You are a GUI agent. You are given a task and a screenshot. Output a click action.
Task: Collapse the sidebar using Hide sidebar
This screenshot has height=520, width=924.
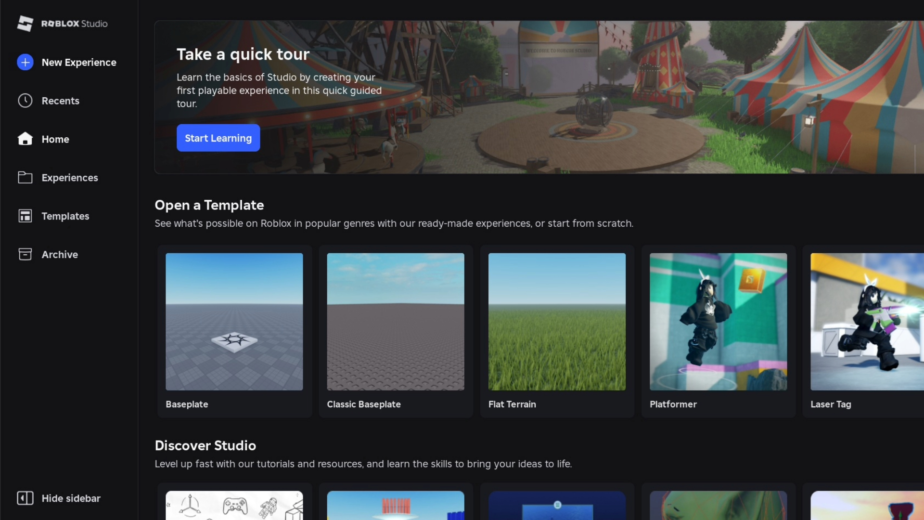coord(58,498)
